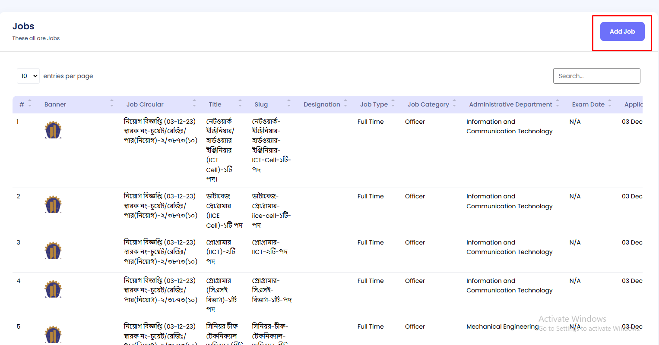
Task: Sort by Designation column arrows
Action: pos(345,104)
